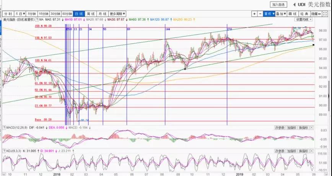Open the 更多周期 dropdown
The width and height of the screenshot is (332, 176).
(x=117, y=13)
